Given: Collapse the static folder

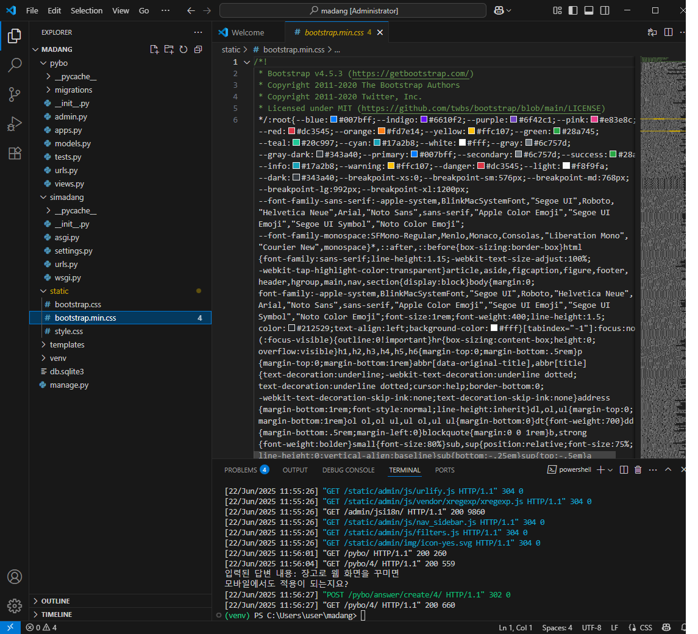Looking at the screenshot, I should (x=43, y=291).
